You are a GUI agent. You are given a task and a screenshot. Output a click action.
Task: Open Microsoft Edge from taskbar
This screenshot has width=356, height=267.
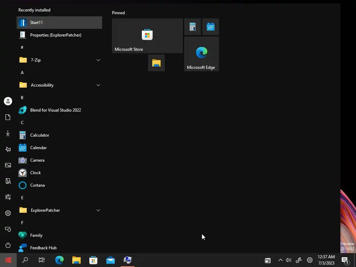click(x=59, y=260)
